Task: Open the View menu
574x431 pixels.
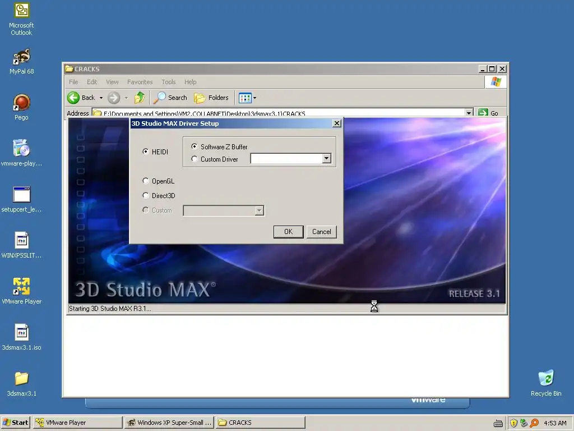Action: (x=112, y=82)
